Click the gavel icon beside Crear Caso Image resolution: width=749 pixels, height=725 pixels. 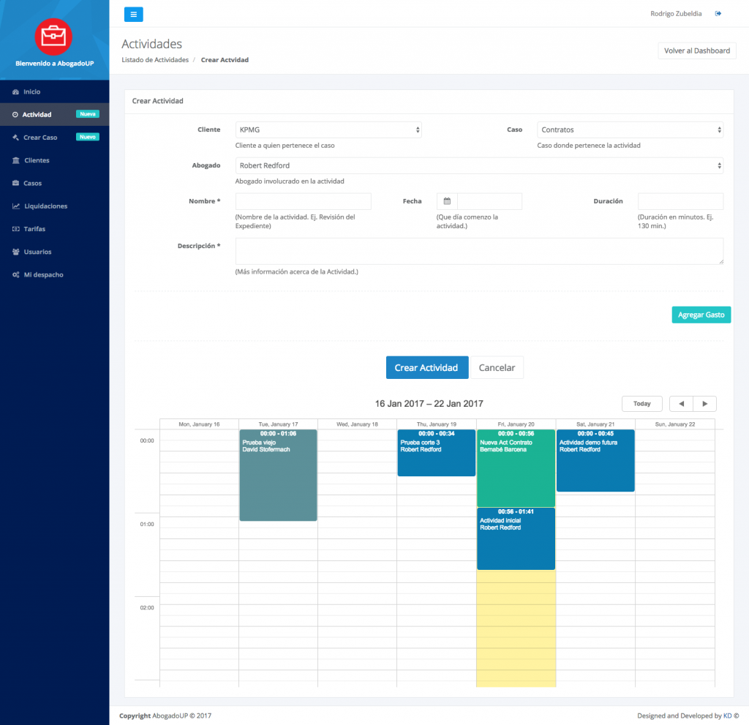[16, 138]
